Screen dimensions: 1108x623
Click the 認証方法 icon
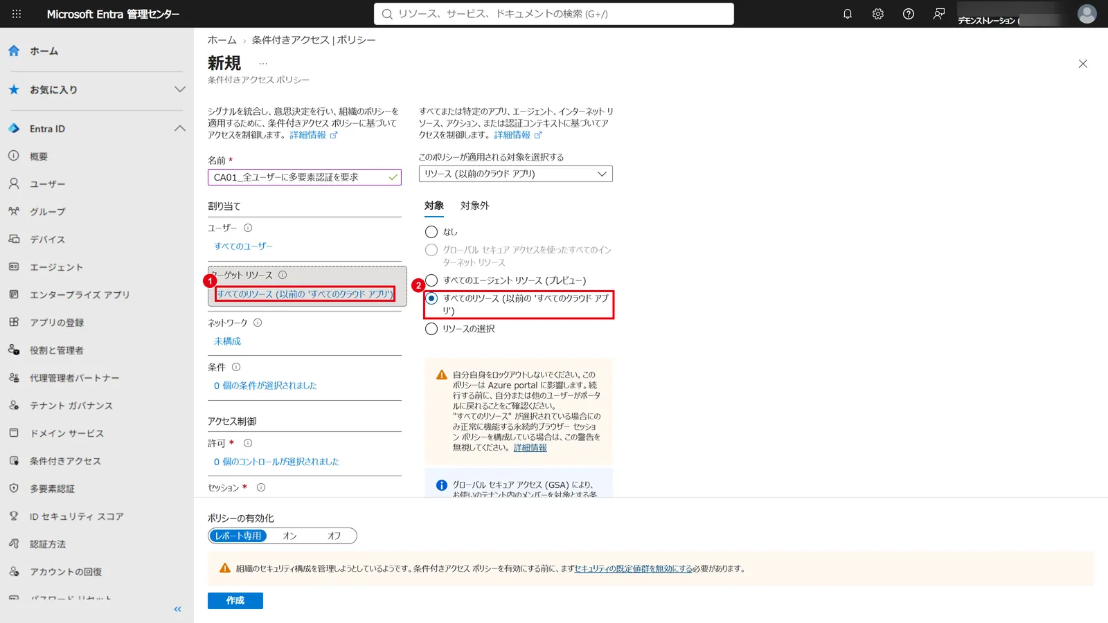[14, 543]
